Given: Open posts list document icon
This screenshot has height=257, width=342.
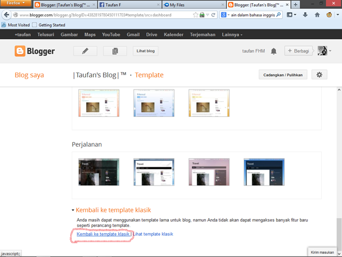Looking at the screenshot, I should point(115,51).
